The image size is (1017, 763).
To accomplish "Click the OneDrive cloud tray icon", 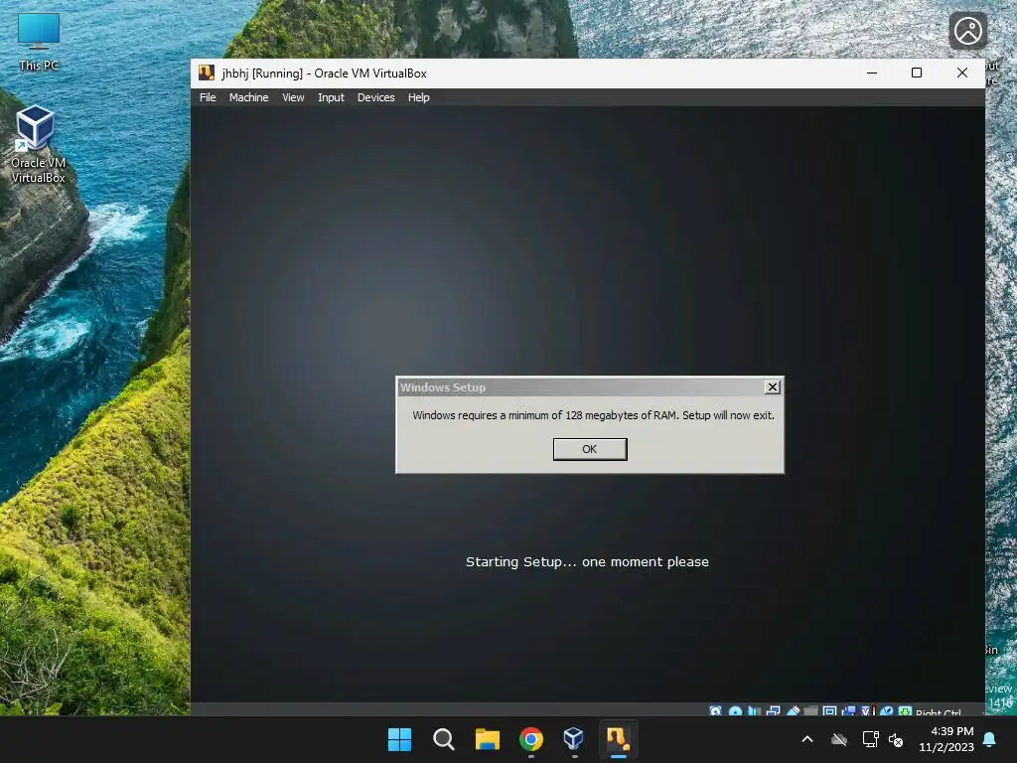I will pyautogui.click(x=839, y=739).
